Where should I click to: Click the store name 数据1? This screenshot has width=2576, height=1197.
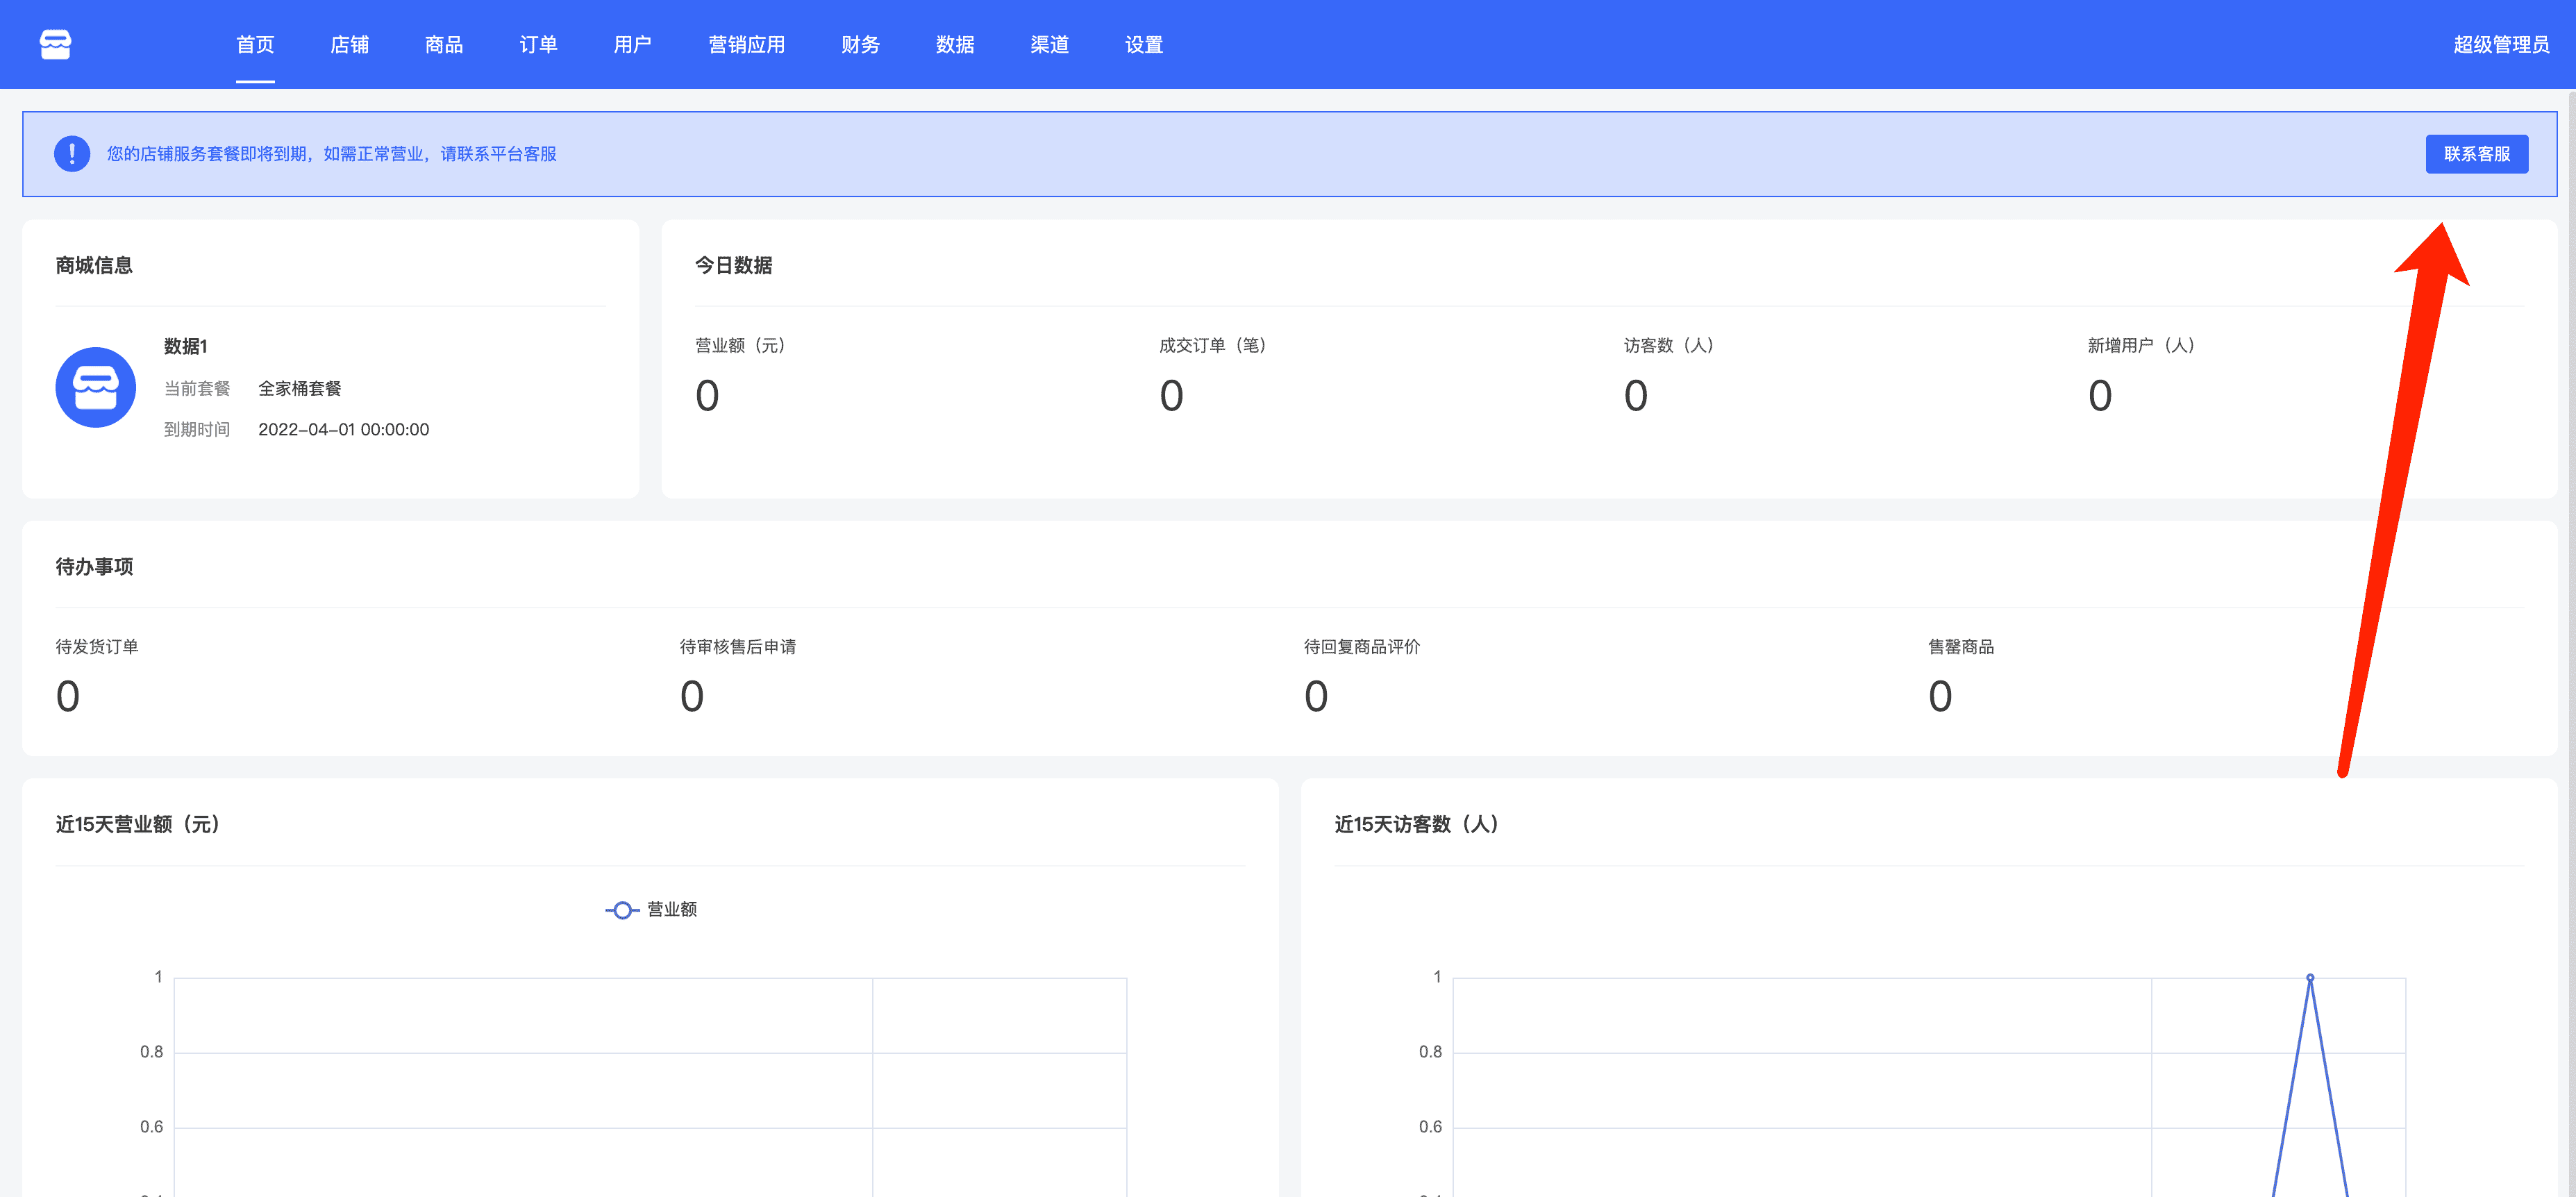186,346
